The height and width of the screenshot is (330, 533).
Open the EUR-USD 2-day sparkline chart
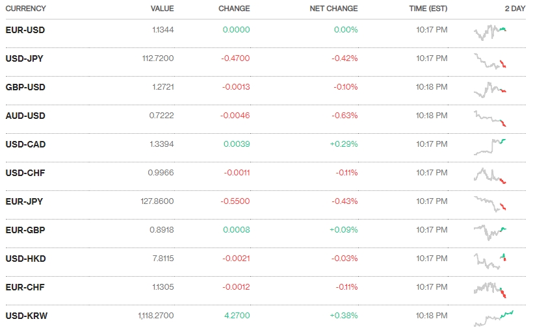pyautogui.click(x=491, y=32)
